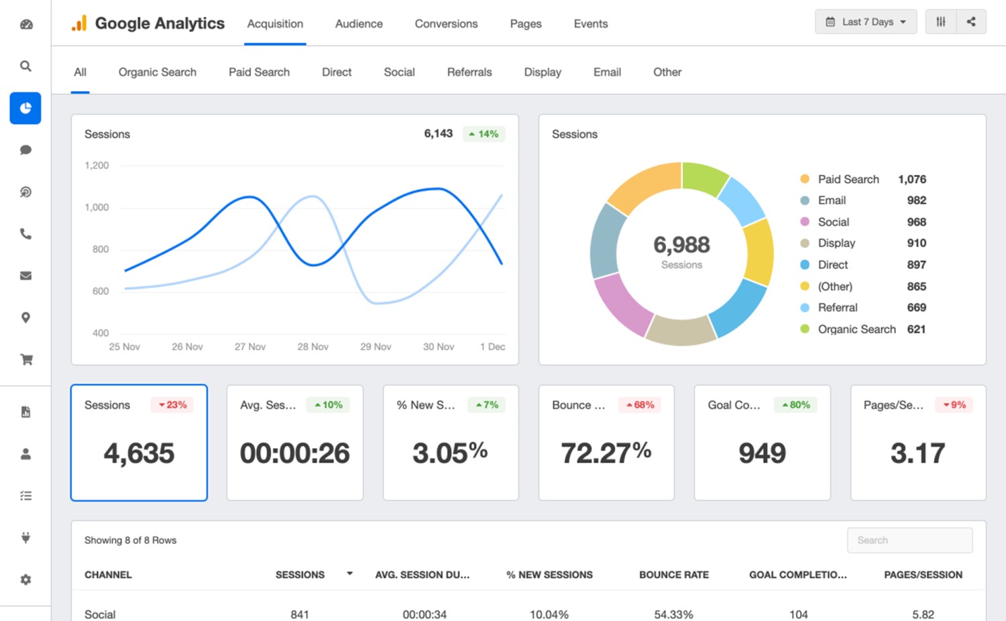
Task: Click the phone call tracking sidebar icon
Action: tap(25, 233)
